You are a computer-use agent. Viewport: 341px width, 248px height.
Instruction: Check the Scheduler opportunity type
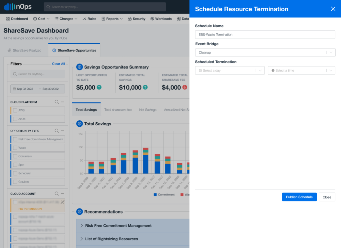click(x=15, y=173)
